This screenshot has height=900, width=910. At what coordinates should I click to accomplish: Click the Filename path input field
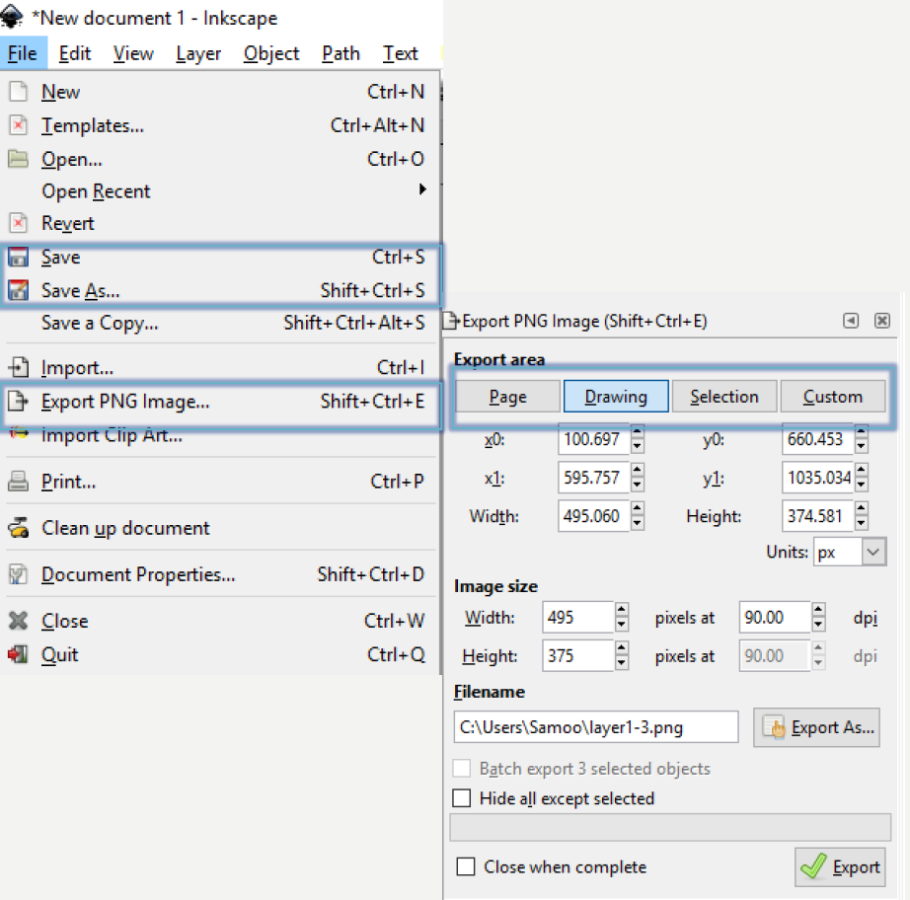pos(596,726)
